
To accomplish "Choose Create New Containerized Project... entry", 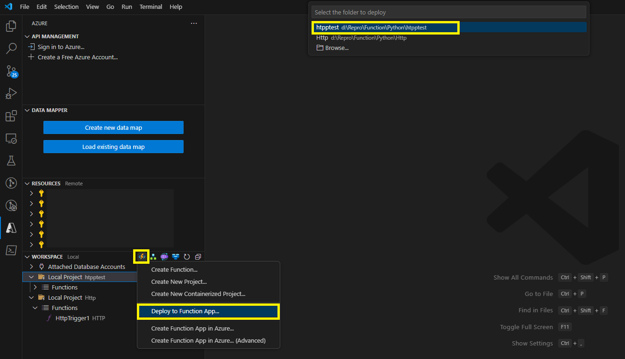I will (208, 294).
